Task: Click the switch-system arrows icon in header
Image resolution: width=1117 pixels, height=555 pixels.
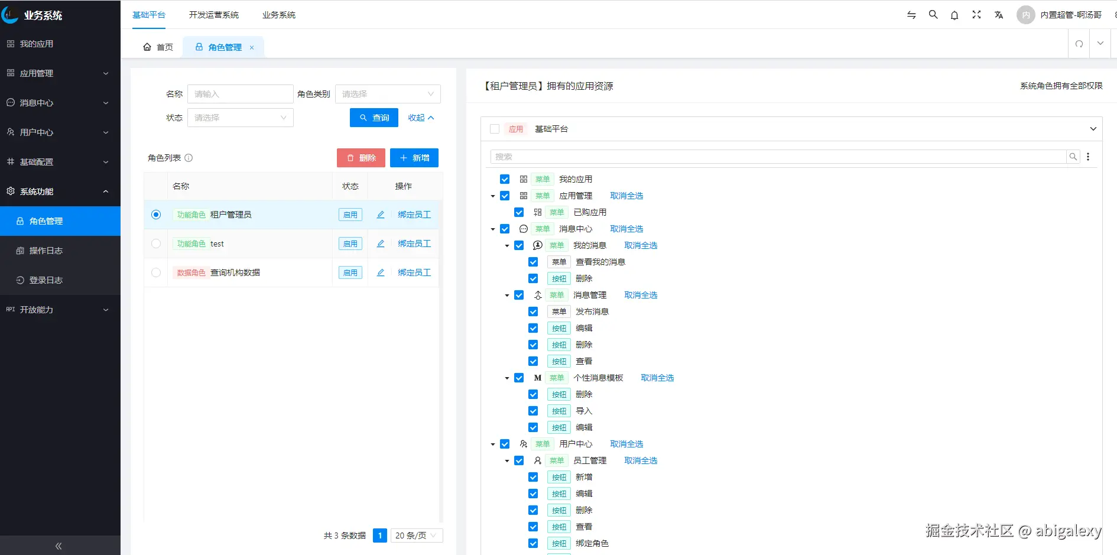Action: [911, 15]
